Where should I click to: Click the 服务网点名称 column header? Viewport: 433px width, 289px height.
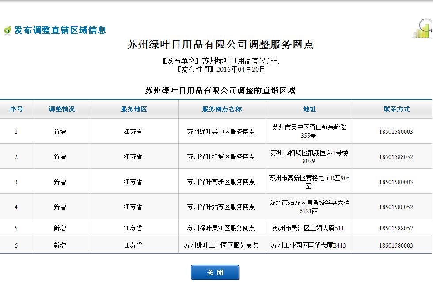222,109
